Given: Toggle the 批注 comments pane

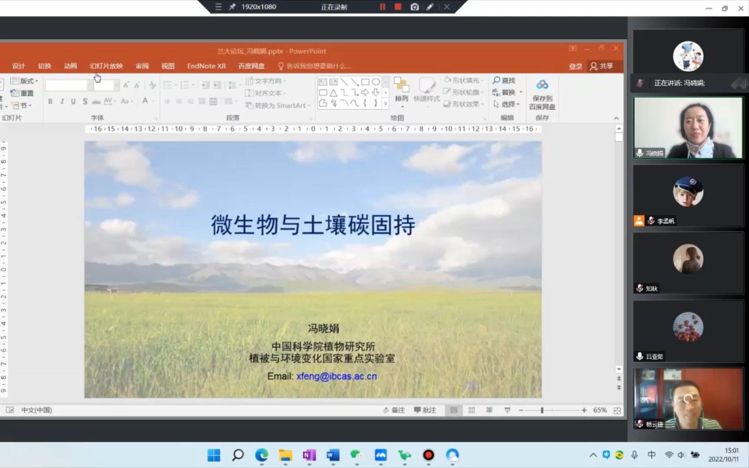Looking at the screenshot, I should 425,410.
